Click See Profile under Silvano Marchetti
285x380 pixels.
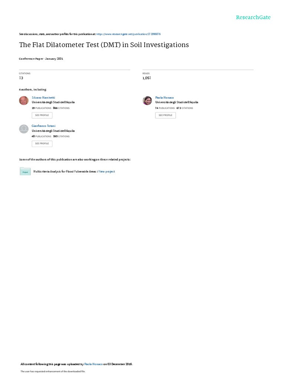[42, 115]
